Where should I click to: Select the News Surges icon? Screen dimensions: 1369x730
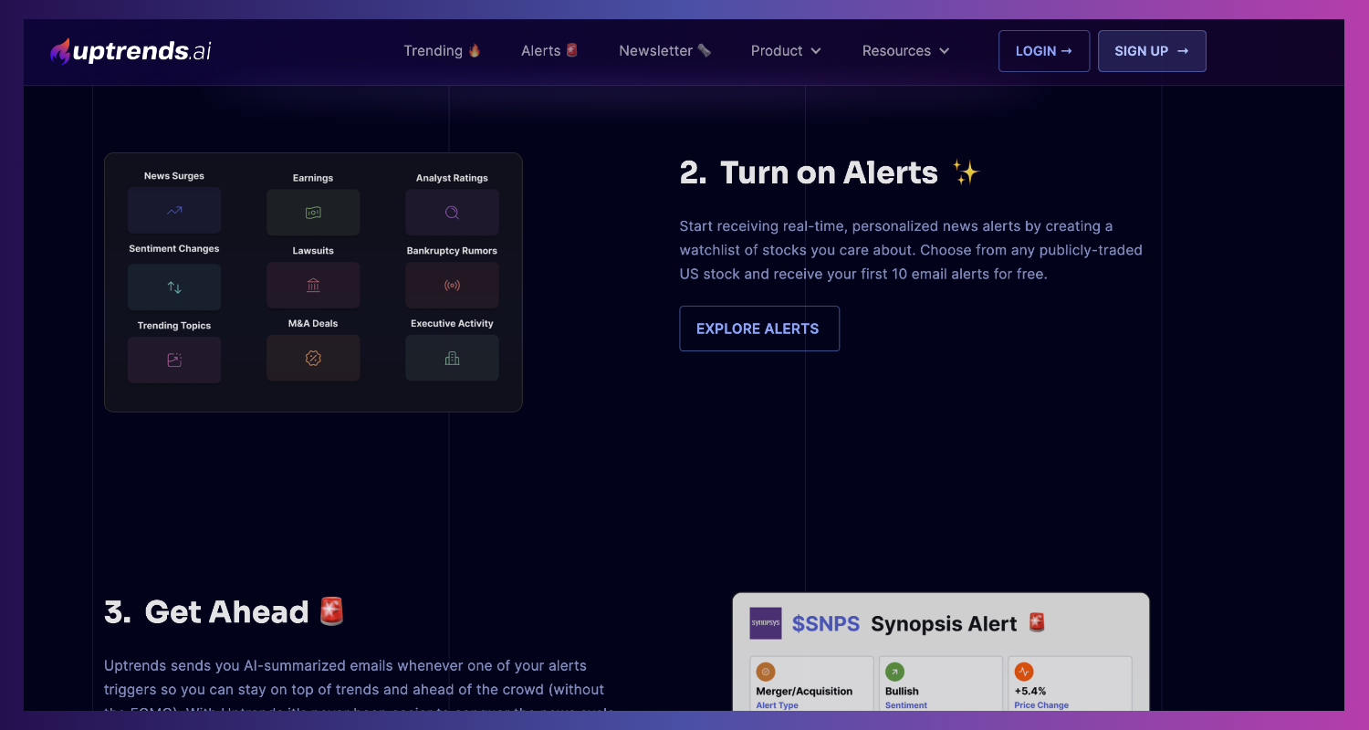click(173, 210)
